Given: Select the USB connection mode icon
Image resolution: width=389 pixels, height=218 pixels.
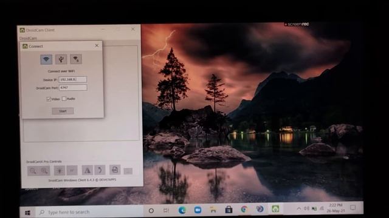Looking at the screenshot, I should 61,59.
